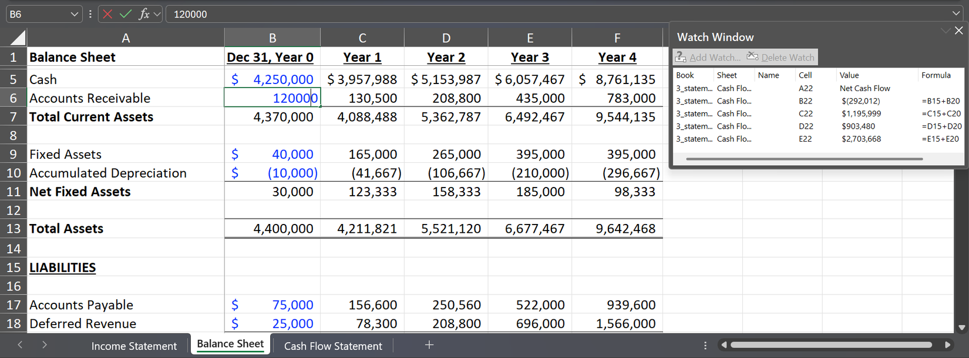The width and height of the screenshot is (969, 358).
Task: Add a new sheet with plus icon
Action: pyautogui.click(x=429, y=345)
